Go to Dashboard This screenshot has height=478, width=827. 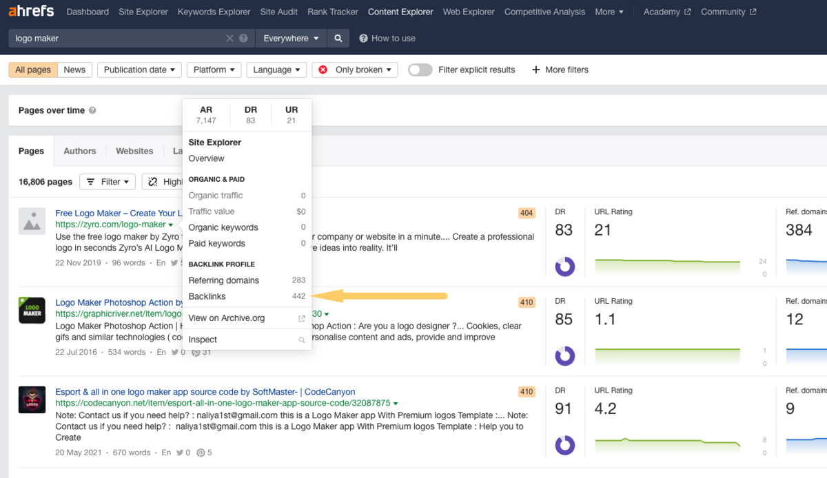[88, 12]
